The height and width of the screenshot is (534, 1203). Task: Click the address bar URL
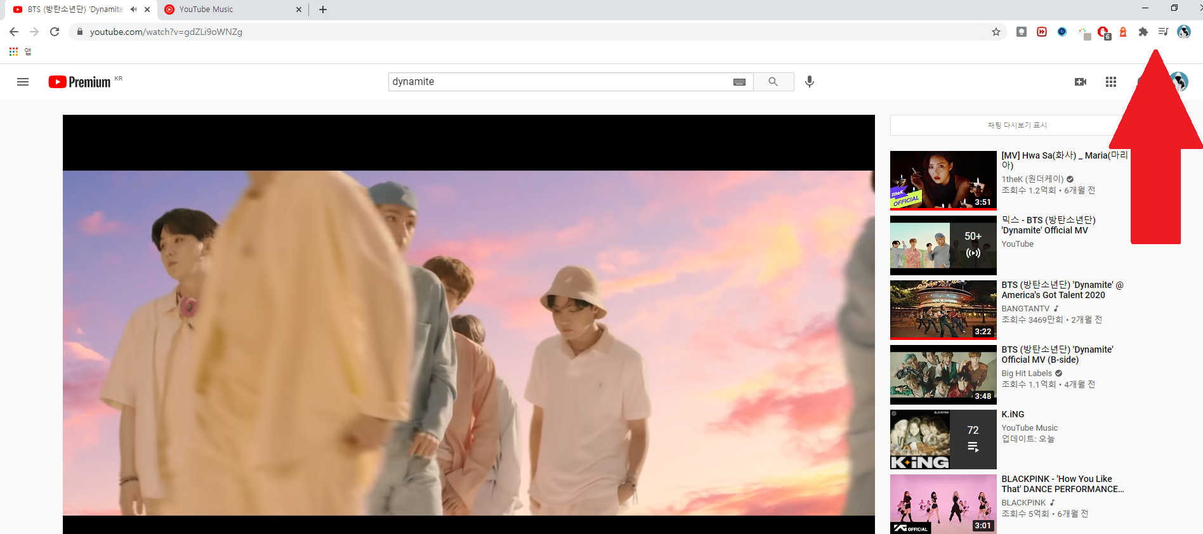[166, 32]
